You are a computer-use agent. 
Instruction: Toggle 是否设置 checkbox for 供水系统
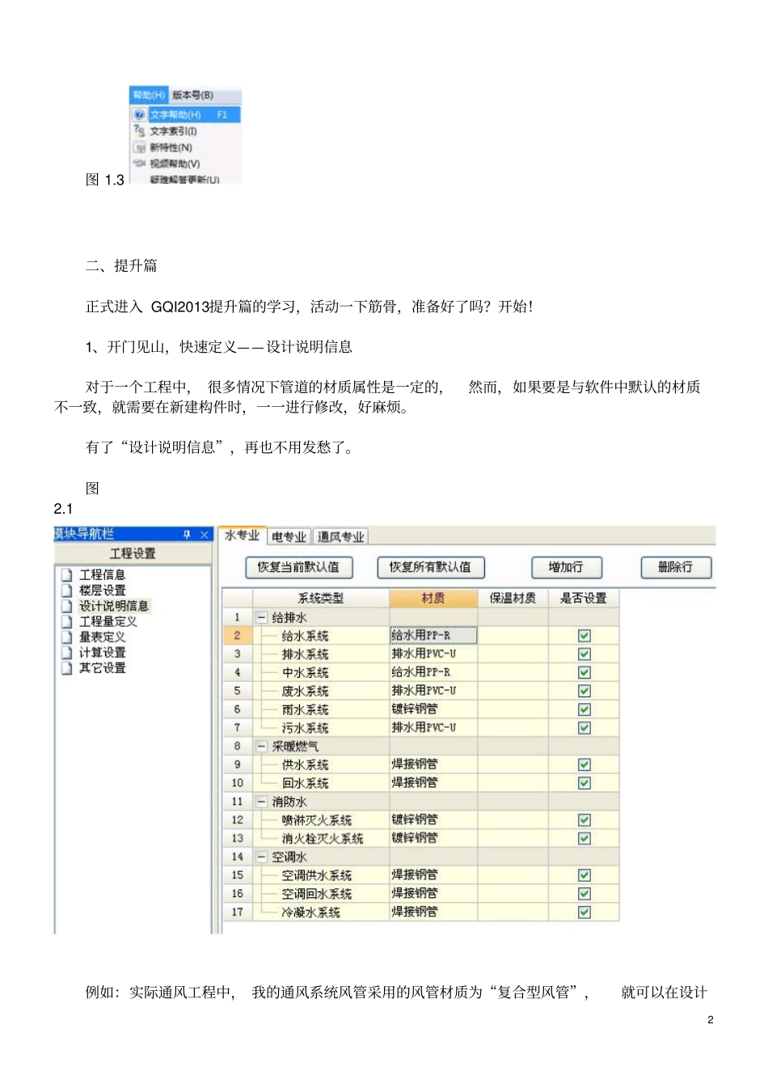click(584, 764)
